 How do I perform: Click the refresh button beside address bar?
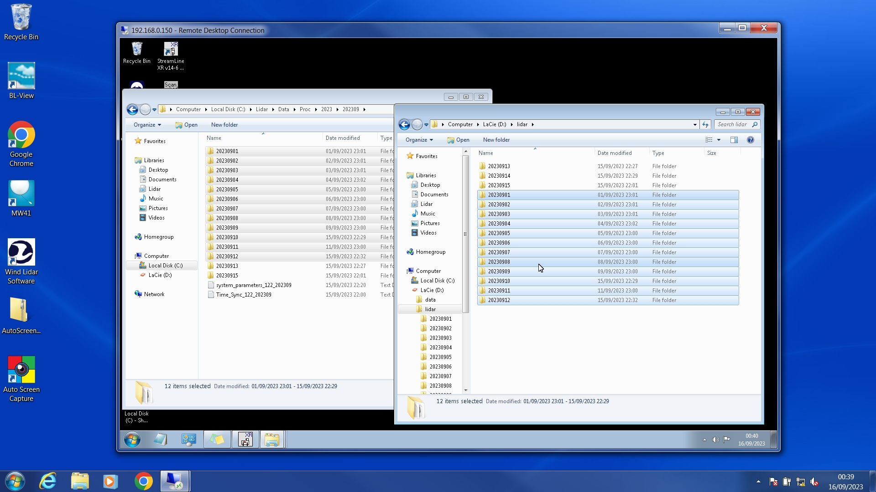(705, 124)
